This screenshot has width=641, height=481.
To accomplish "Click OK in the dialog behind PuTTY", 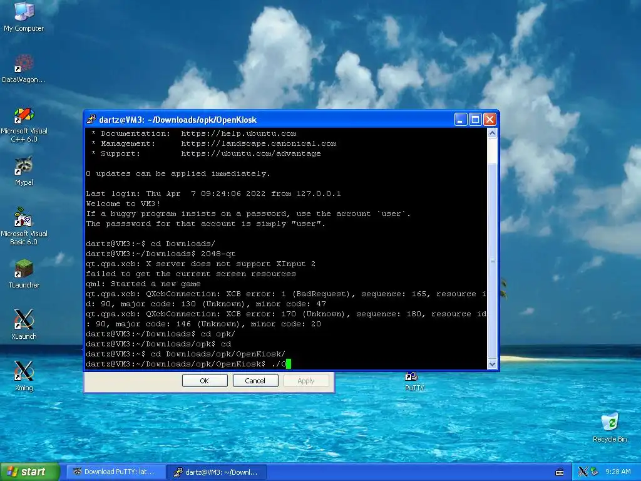I will point(205,381).
